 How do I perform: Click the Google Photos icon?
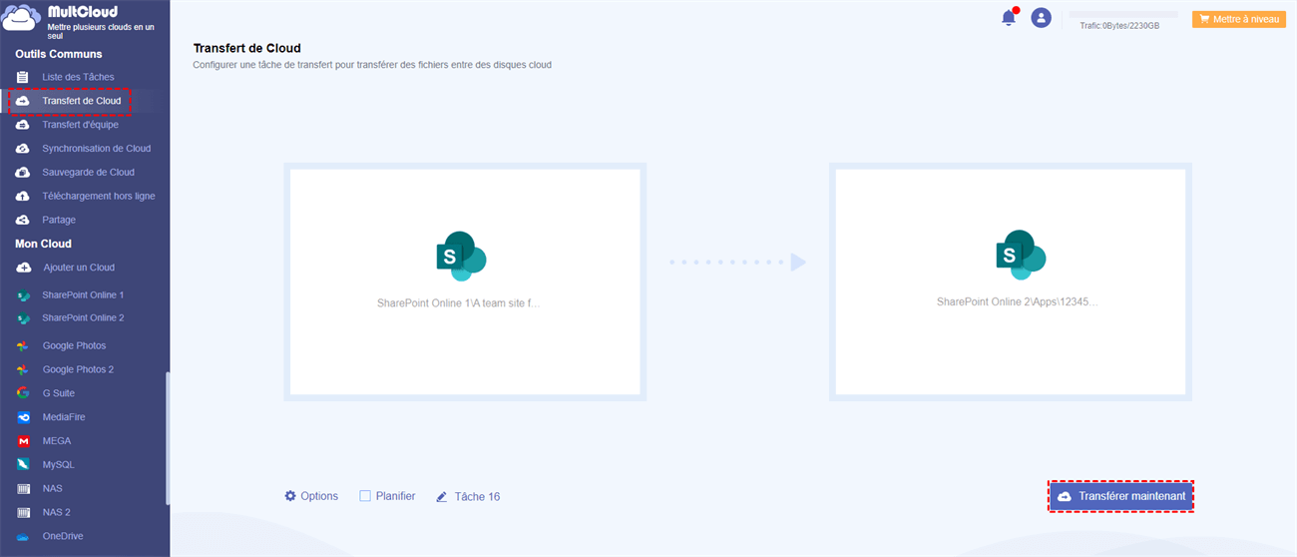tap(22, 345)
